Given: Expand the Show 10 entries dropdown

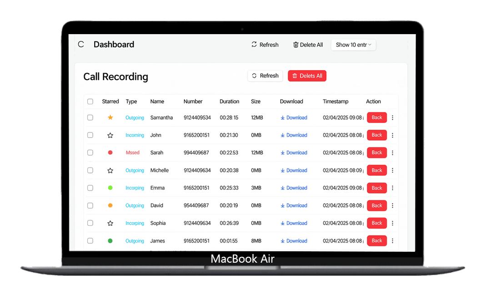Looking at the screenshot, I should click(x=353, y=45).
